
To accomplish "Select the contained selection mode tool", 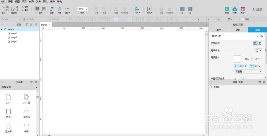I will 44,9.
